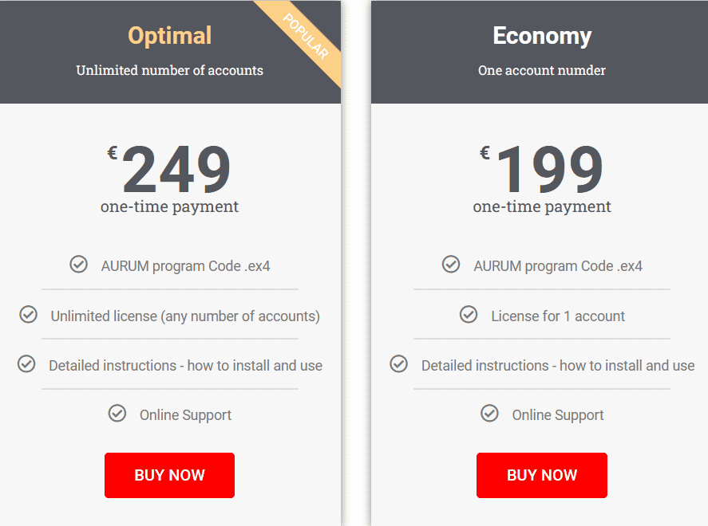
Task: Click checkmark icon beside Economy Online Support
Action: (x=489, y=413)
